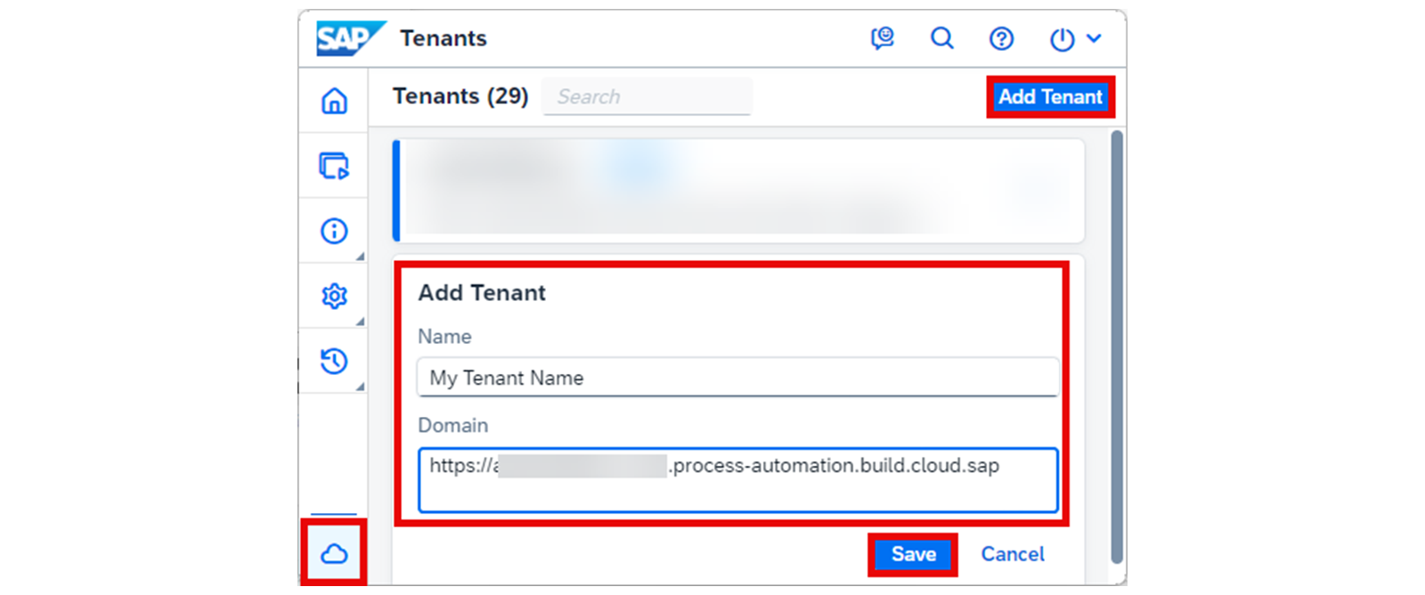
Task: Expand the chevron next to power icon
Action: click(1095, 38)
